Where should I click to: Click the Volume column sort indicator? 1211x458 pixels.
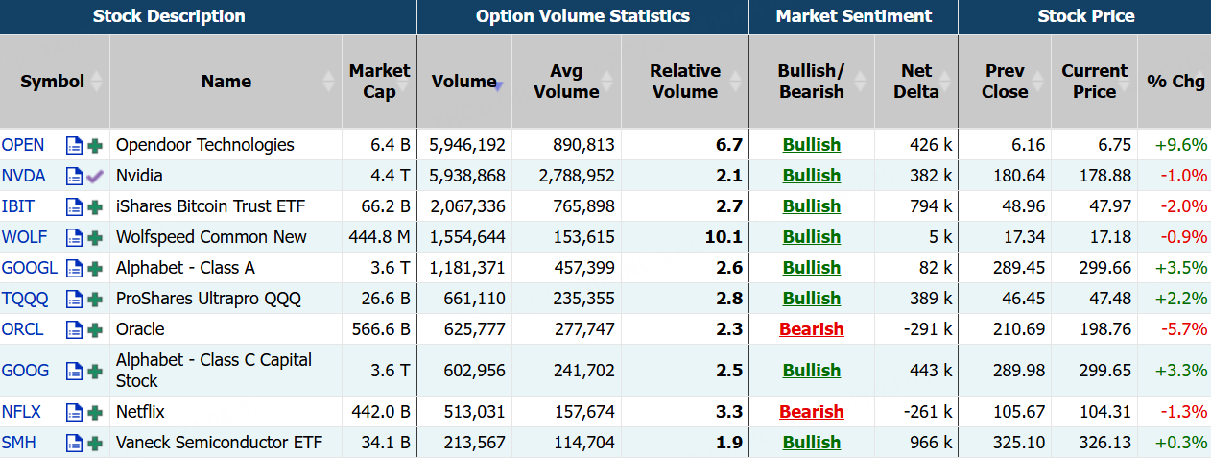(x=498, y=85)
